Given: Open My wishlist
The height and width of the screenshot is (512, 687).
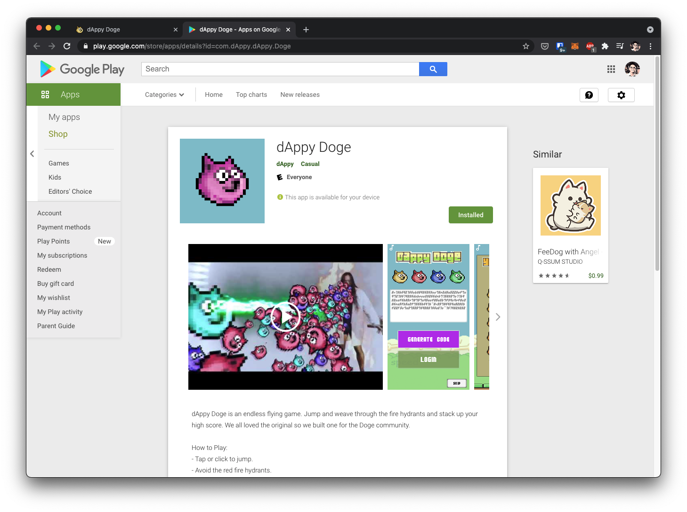Looking at the screenshot, I should tap(54, 298).
